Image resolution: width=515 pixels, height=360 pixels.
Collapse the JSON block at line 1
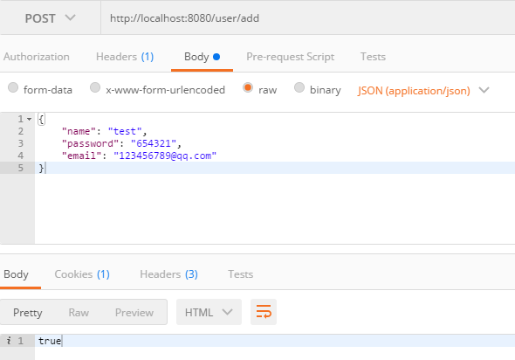[29, 119]
